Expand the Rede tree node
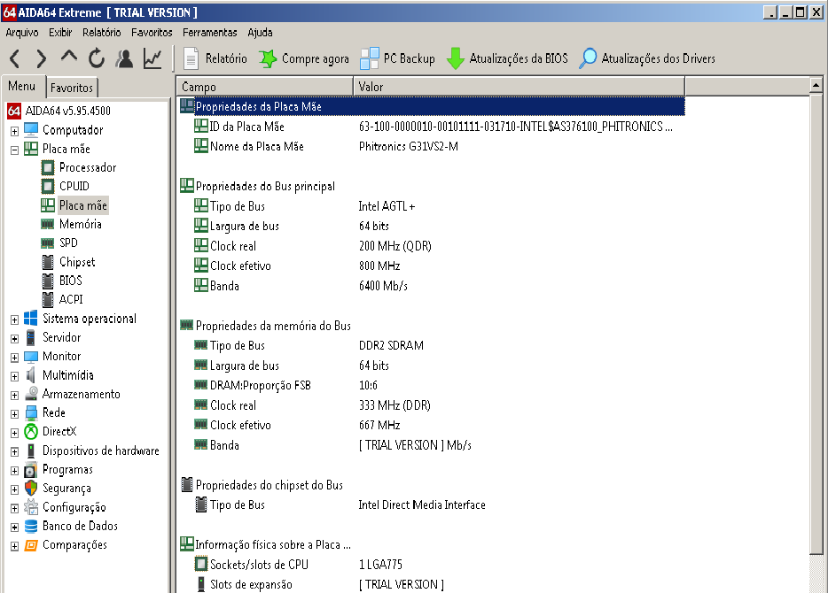828x593 pixels. click(x=15, y=414)
